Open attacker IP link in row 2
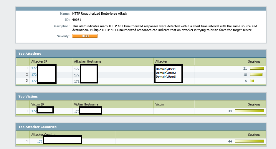 [34, 75]
